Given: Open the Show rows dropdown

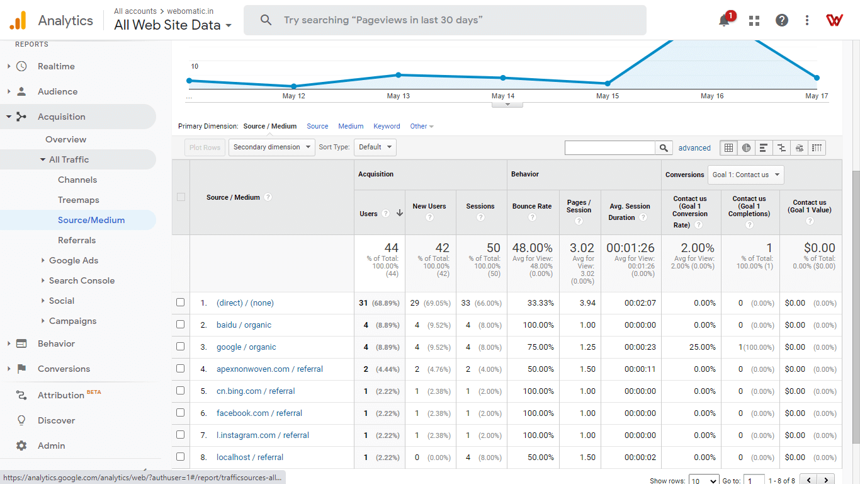Looking at the screenshot, I should coord(704,480).
